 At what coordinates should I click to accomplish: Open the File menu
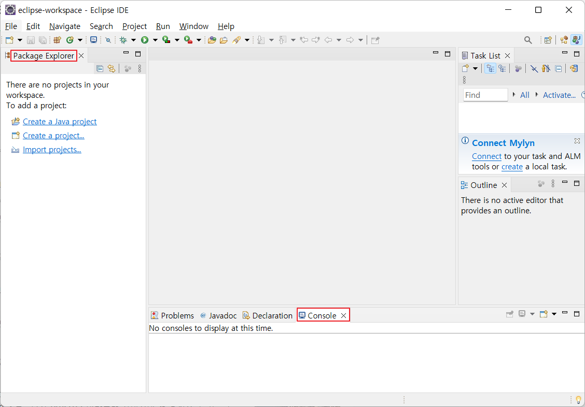[x=11, y=26]
